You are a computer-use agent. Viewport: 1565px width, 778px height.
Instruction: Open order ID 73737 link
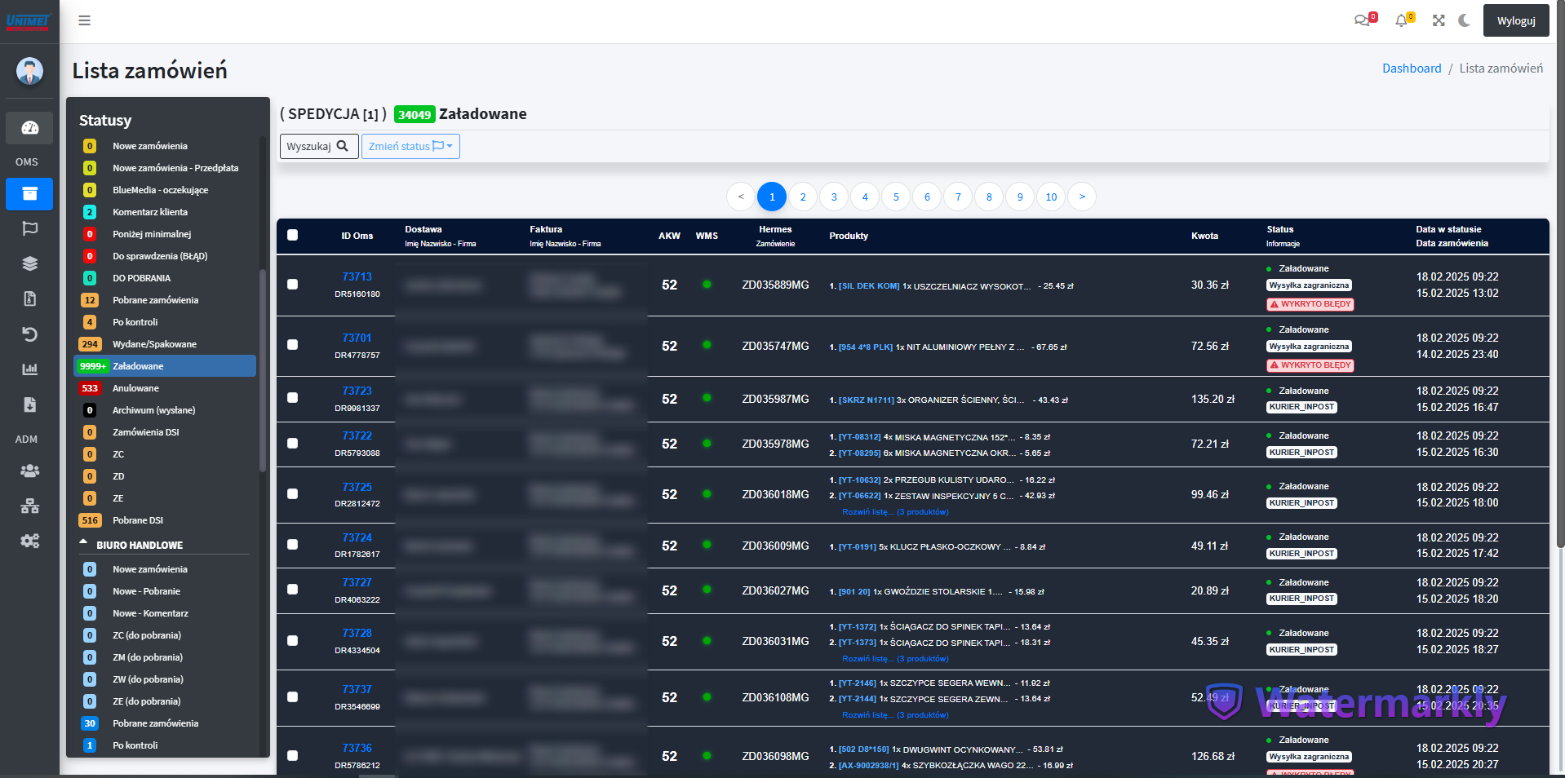point(357,689)
